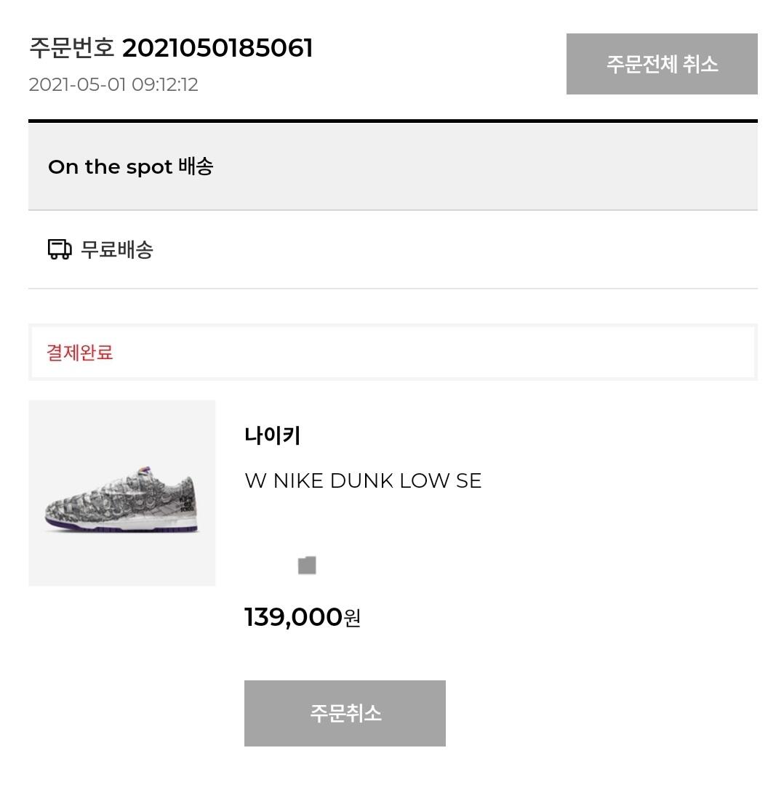Open the Nike Dunk shoe thumbnail
Image resolution: width=784 pixels, height=801 pixels.
point(122,493)
